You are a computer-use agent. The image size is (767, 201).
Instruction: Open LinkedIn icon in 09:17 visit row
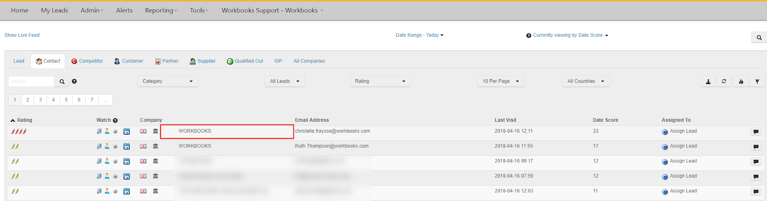[127, 162]
